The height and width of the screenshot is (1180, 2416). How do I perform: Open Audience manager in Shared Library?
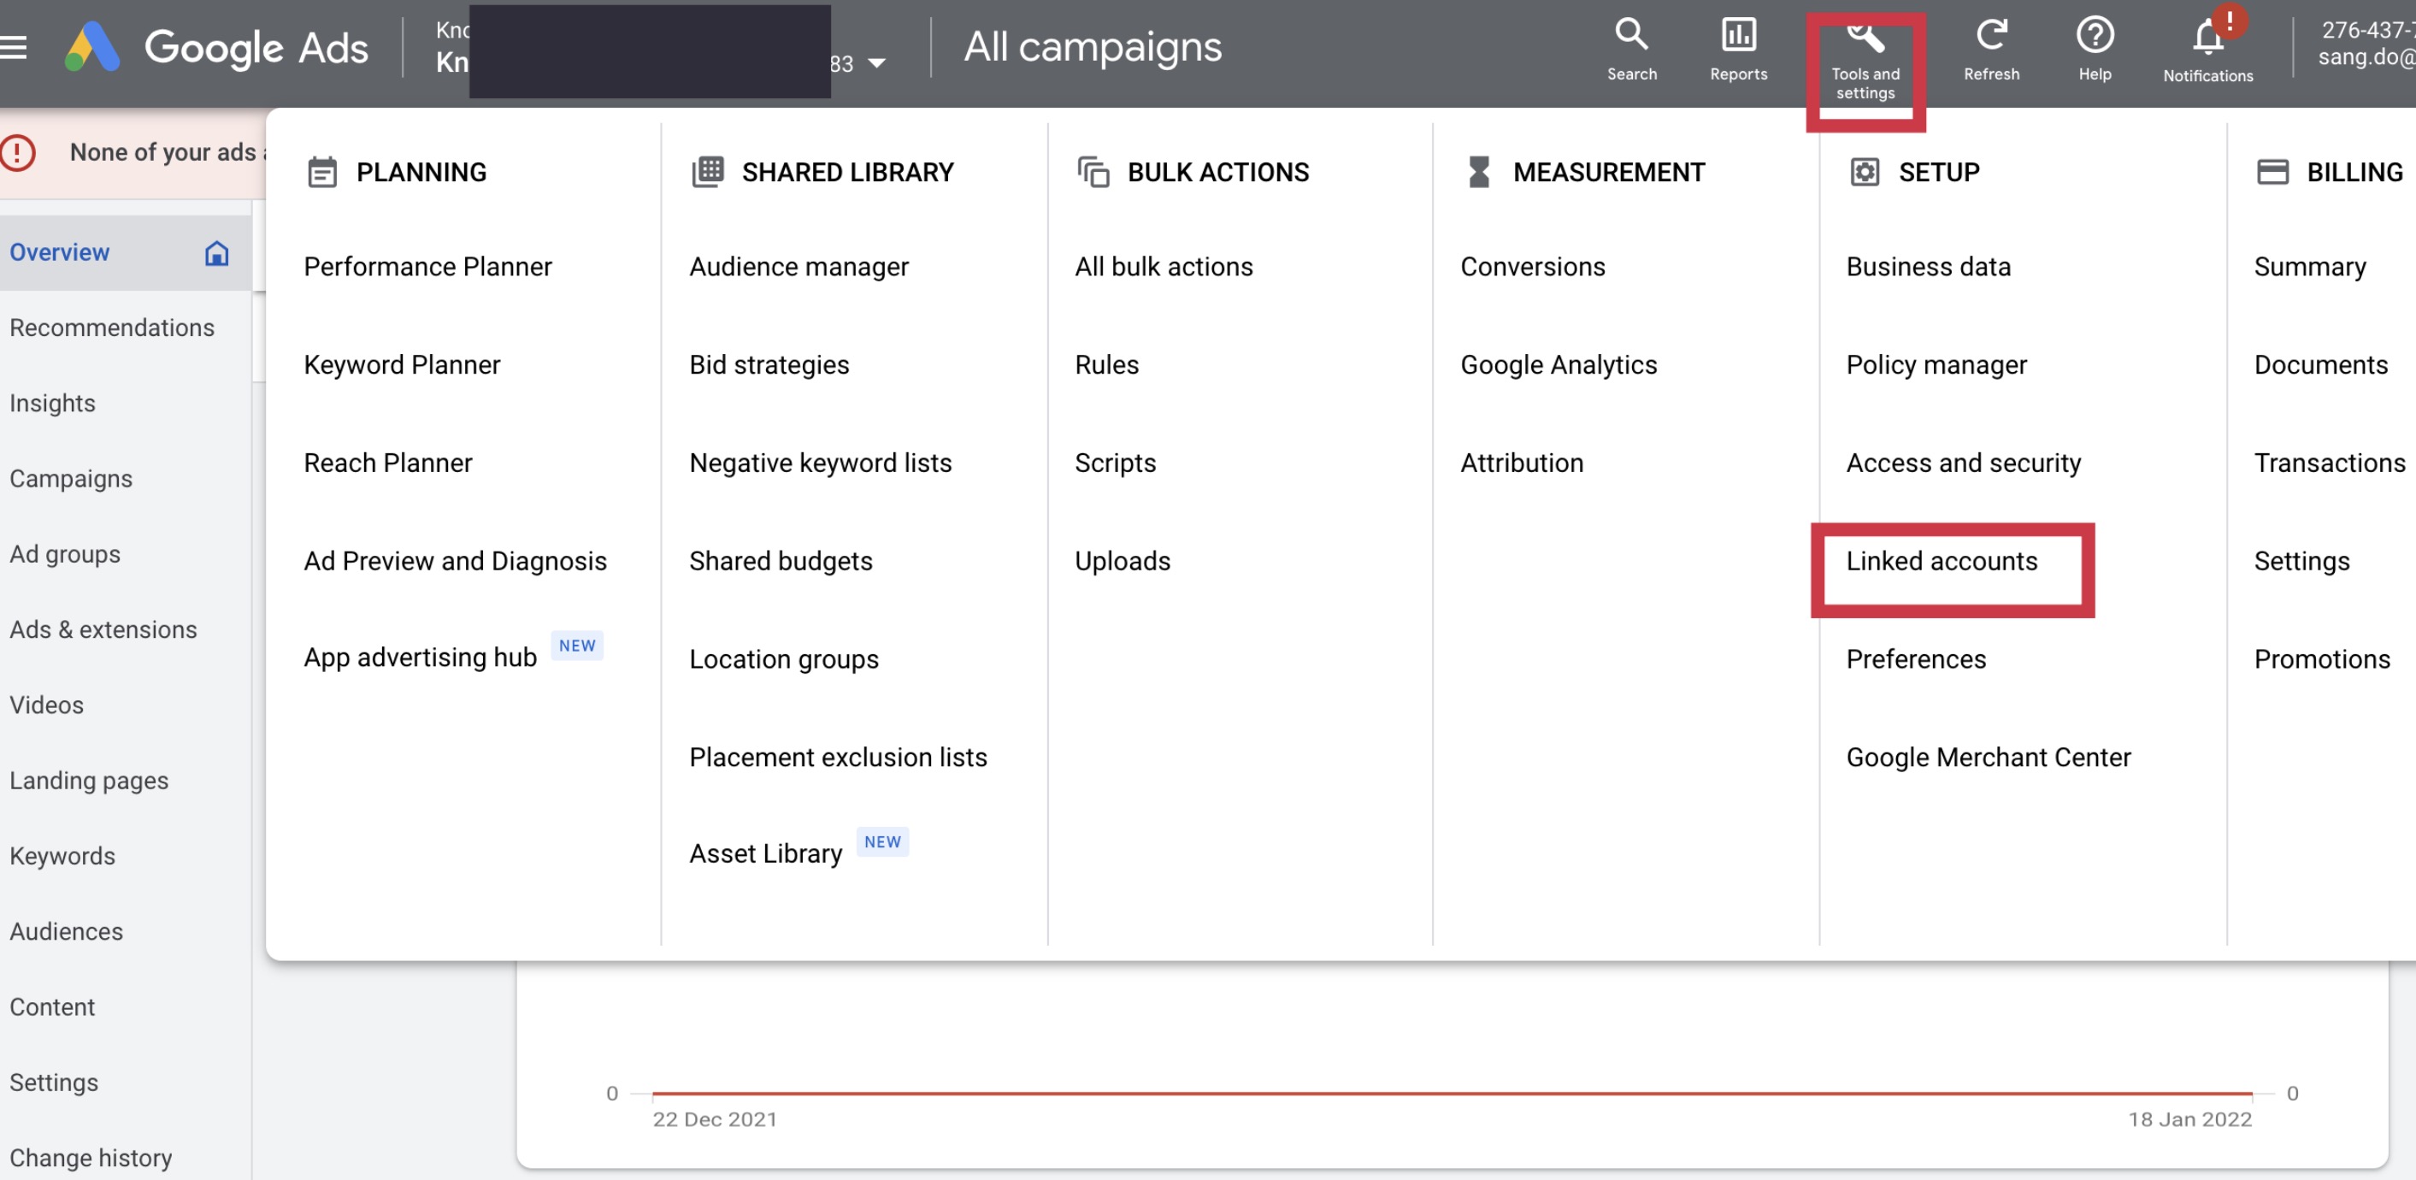click(798, 268)
